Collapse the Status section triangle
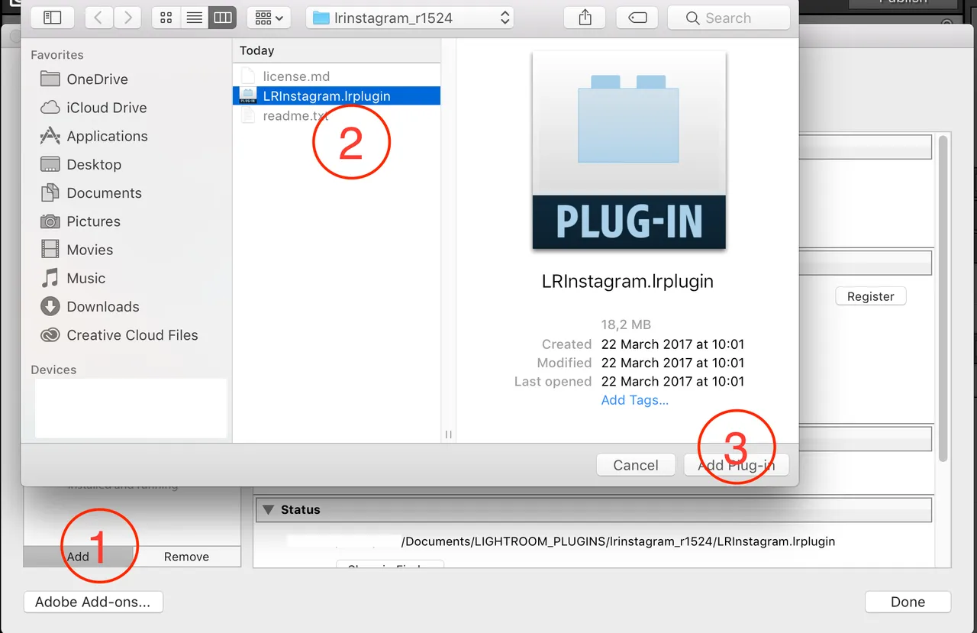Screen dimensions: 977x633 [268, 509]
